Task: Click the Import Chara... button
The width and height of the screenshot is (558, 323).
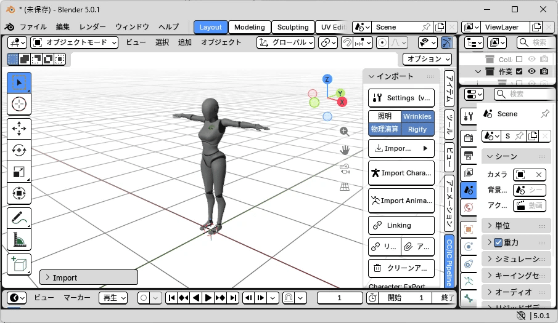Action: (401, 173)
